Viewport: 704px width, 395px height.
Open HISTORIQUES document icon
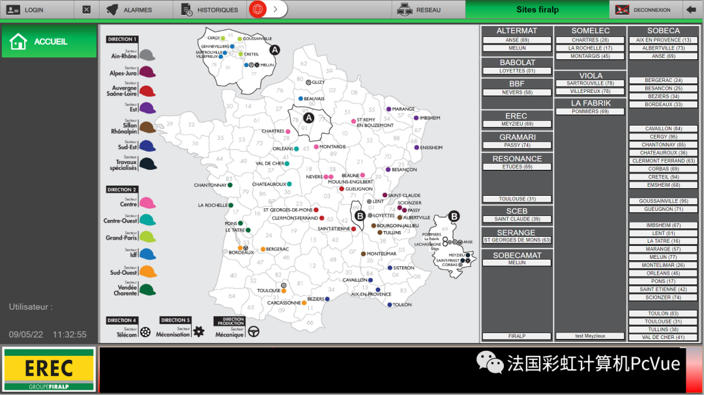click(x=186, y=9)
